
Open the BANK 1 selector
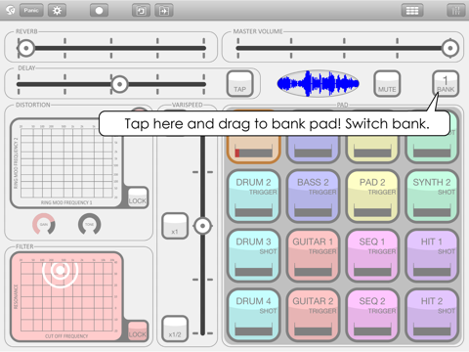446,84
